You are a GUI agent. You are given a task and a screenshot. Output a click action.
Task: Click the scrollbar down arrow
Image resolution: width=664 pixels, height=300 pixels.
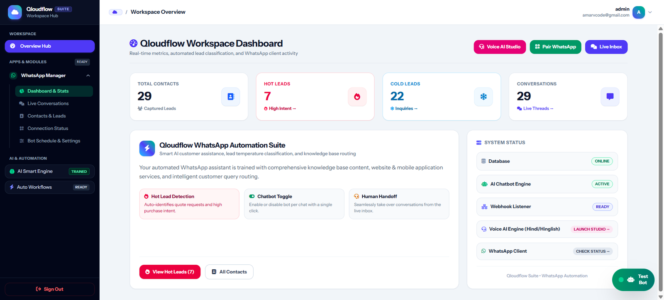[661, 297]
